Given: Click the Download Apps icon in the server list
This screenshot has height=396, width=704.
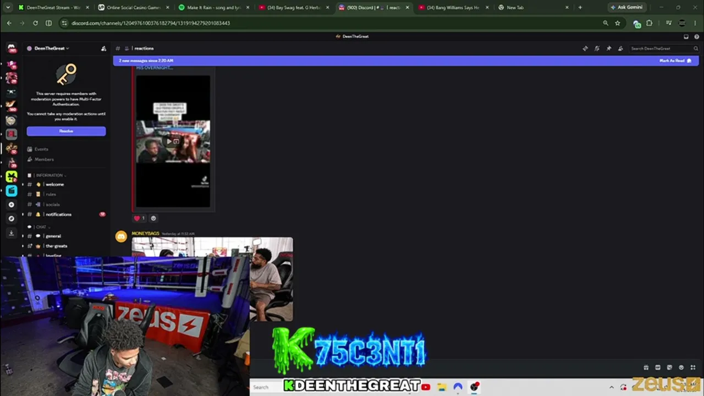Looking at the screenshot, I should coord(11,233).
